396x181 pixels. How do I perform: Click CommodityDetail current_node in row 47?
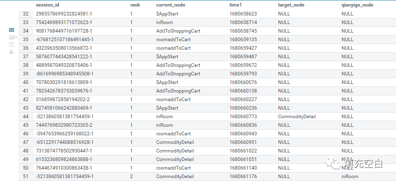tap(175, 142)
